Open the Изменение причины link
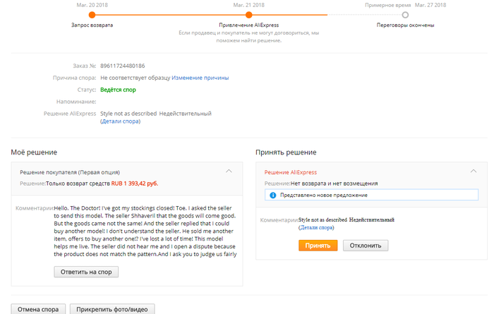The image size is (494, 314). pos(200,78)
